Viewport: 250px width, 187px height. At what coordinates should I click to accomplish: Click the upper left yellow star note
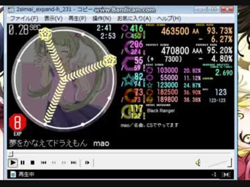(45, 34)
